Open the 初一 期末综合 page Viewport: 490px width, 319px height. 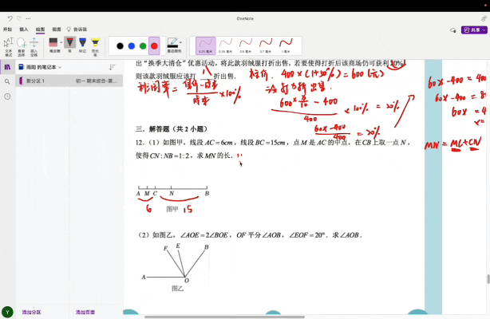(97, 81)
